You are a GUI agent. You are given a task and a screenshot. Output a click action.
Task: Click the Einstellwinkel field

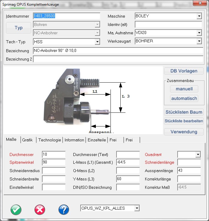54,187
